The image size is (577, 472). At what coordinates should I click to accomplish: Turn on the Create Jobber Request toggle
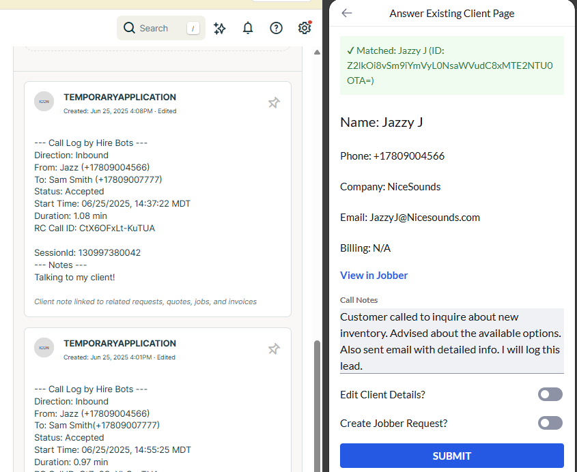pyautogui.click(x=550, y=423)
